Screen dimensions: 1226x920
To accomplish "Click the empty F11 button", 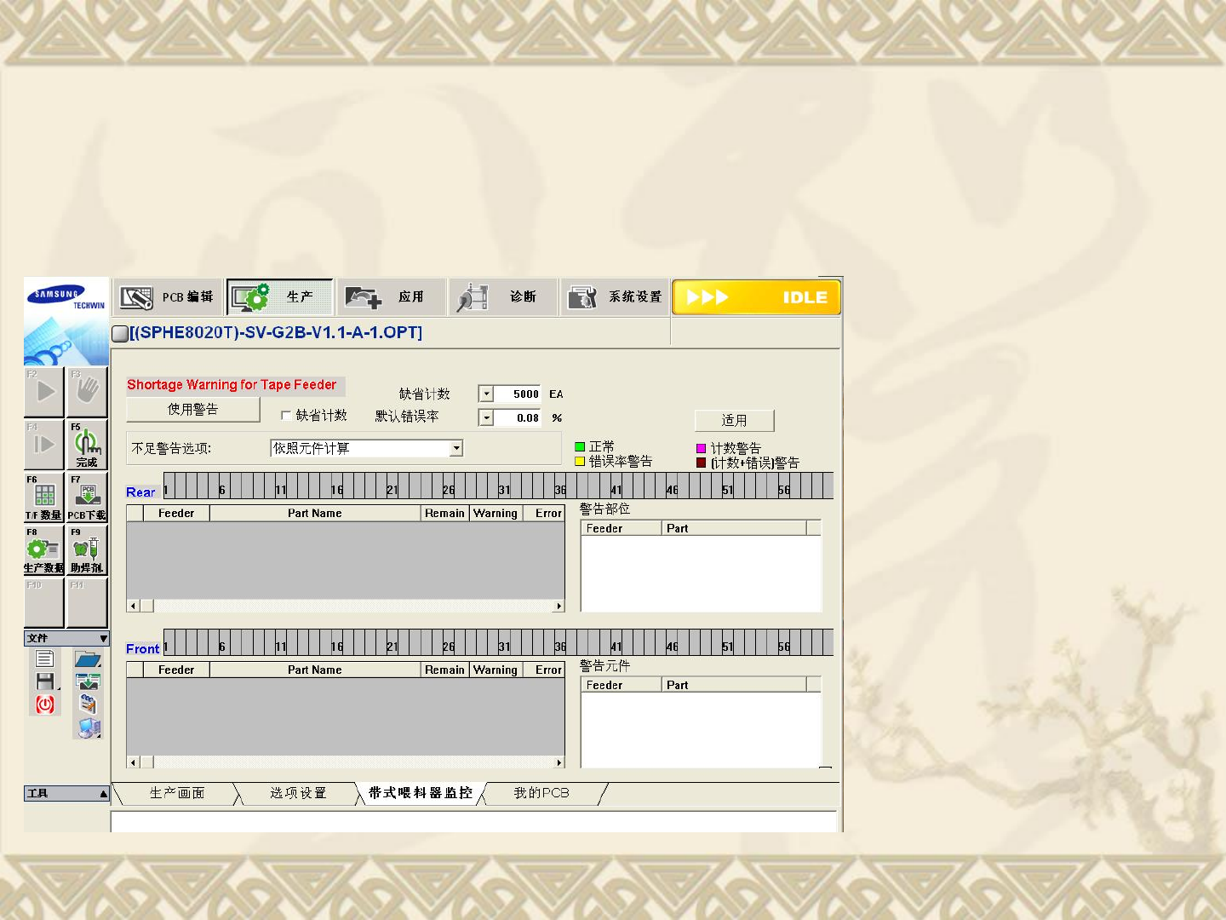I will [x=88, y=603].
